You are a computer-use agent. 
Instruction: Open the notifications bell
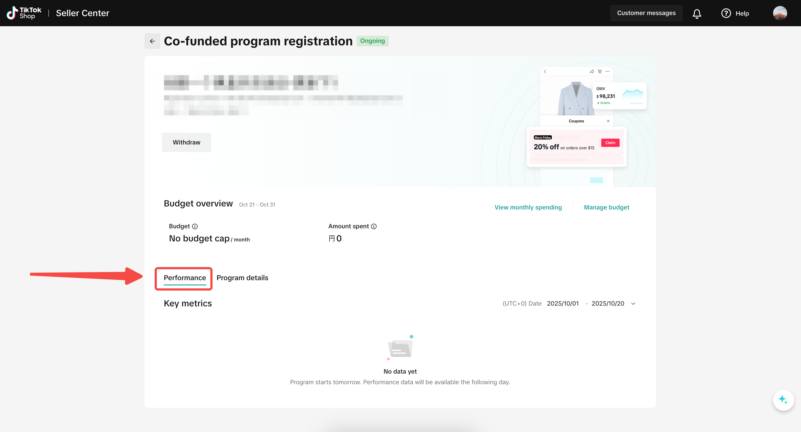(697, 13)
